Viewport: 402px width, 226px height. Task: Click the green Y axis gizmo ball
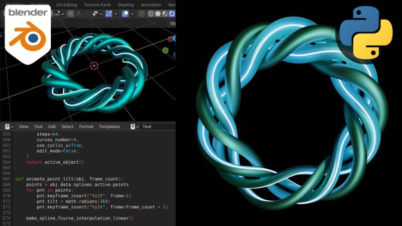coord(165,51)
